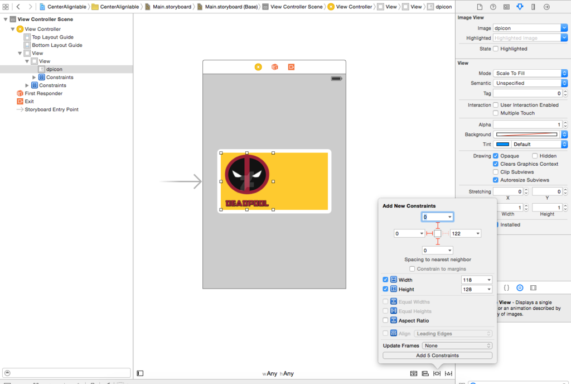Select the Exit icon in scene dock
The width and height of the screenshot is (571, 384).
[291, 67]
